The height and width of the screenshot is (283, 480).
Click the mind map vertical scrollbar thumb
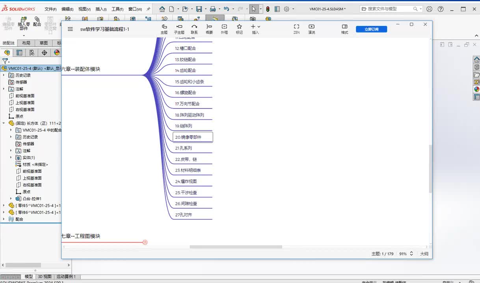[430, 169]
